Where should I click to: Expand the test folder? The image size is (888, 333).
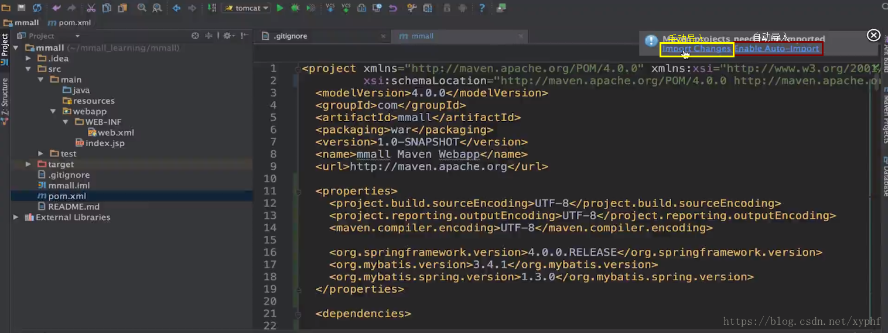pyautogui.click(x=40, y=153)
